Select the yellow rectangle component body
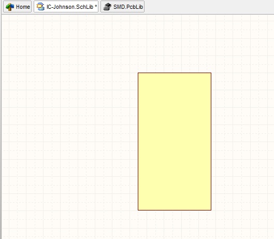 [175, 142]
